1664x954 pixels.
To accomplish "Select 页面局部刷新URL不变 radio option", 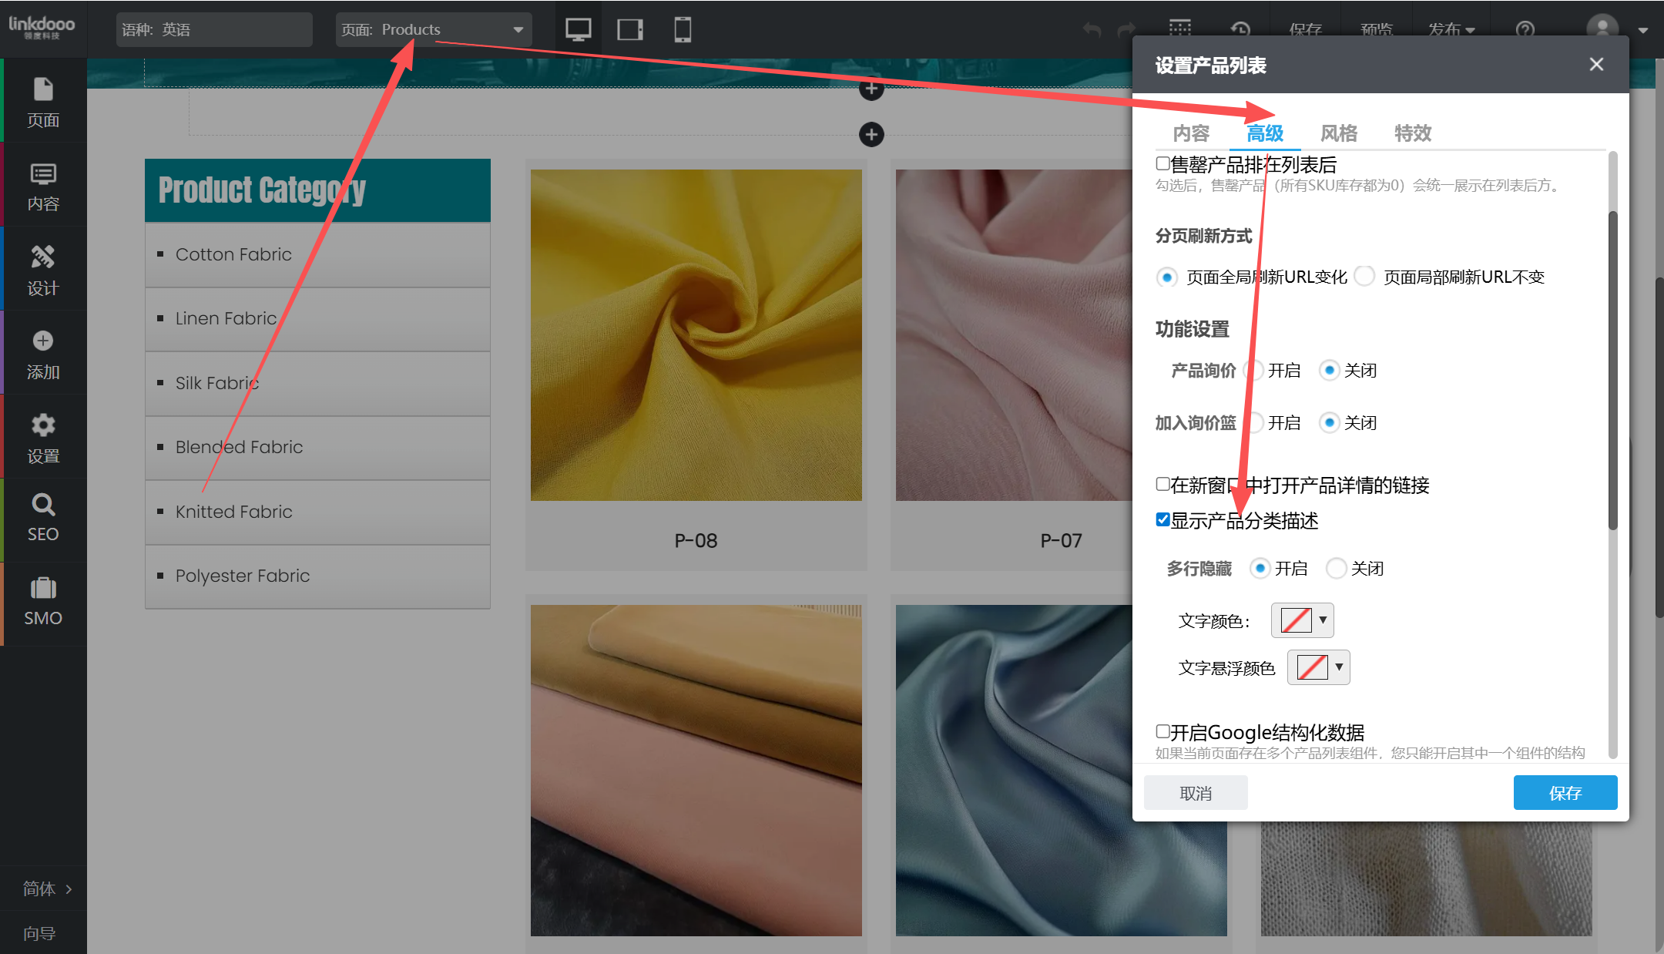I will pos(1364,277).
